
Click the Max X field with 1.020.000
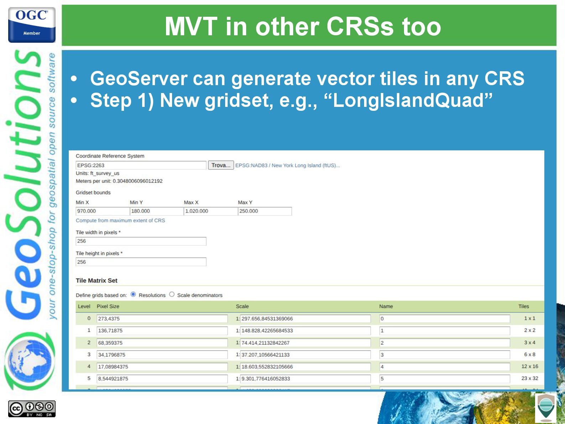211,211
